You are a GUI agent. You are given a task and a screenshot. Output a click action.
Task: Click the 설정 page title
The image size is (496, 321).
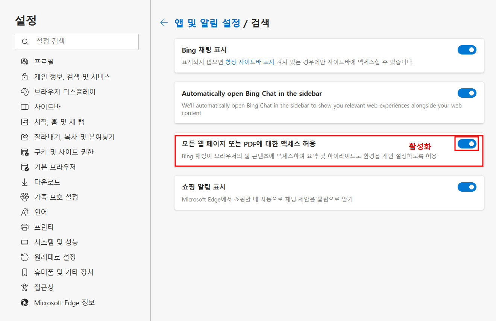(x=26, y=20)
